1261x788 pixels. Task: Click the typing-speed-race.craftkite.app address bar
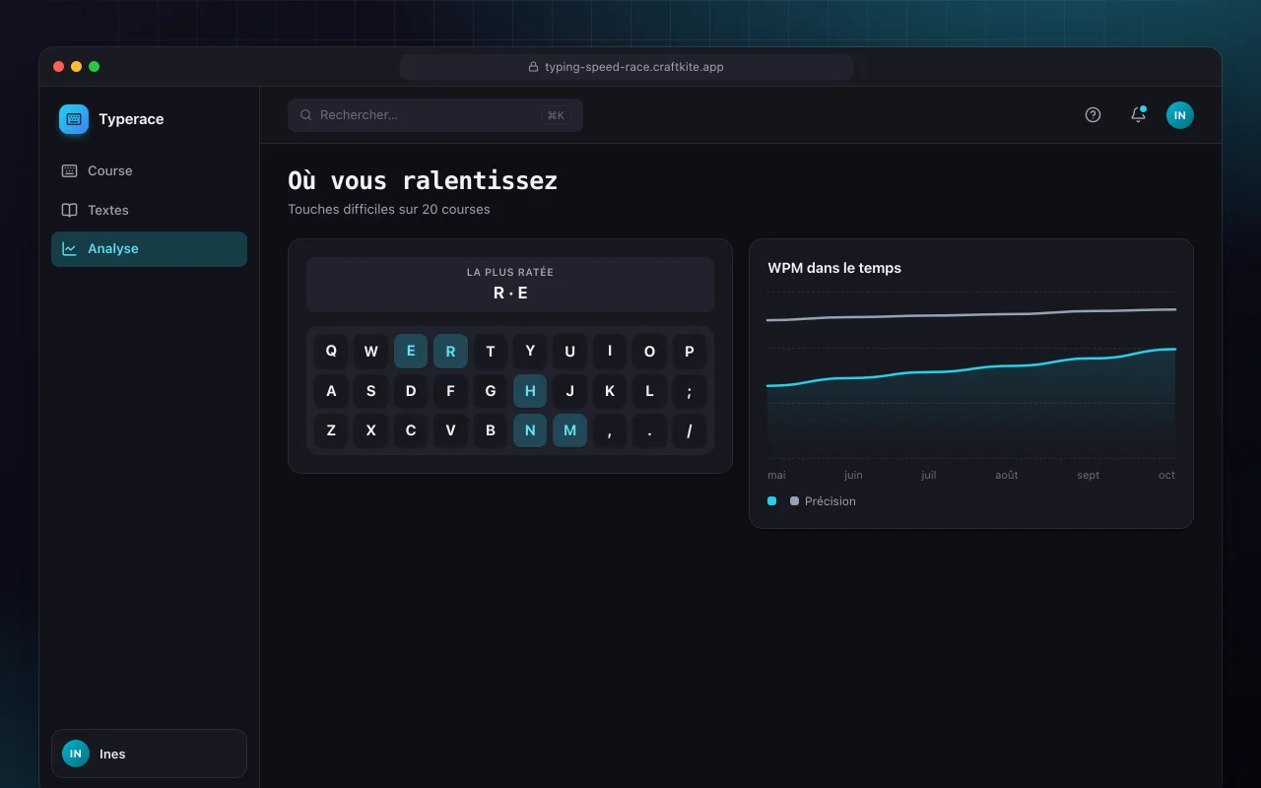(x=627, y=67)
